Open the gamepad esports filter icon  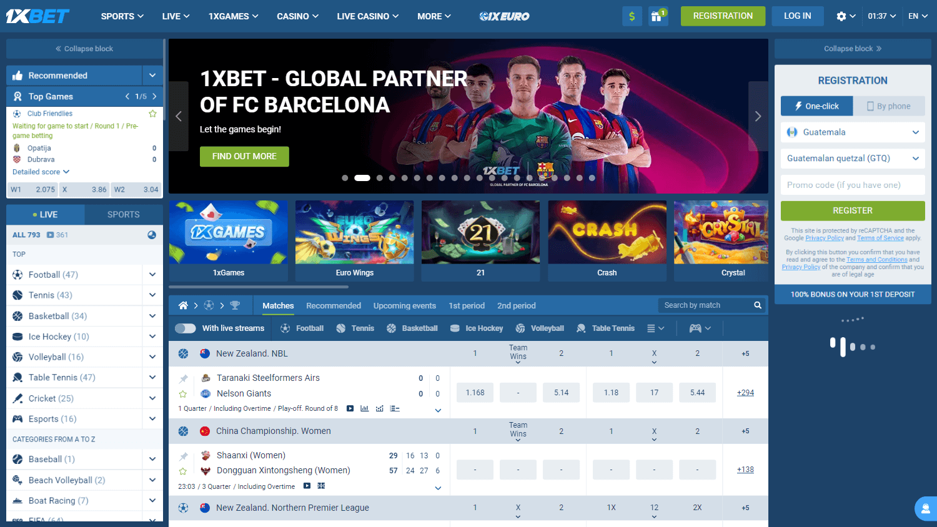695,328
